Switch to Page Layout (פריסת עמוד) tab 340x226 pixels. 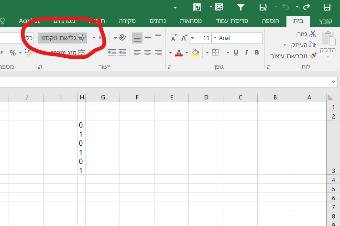[x=231, y=21]
